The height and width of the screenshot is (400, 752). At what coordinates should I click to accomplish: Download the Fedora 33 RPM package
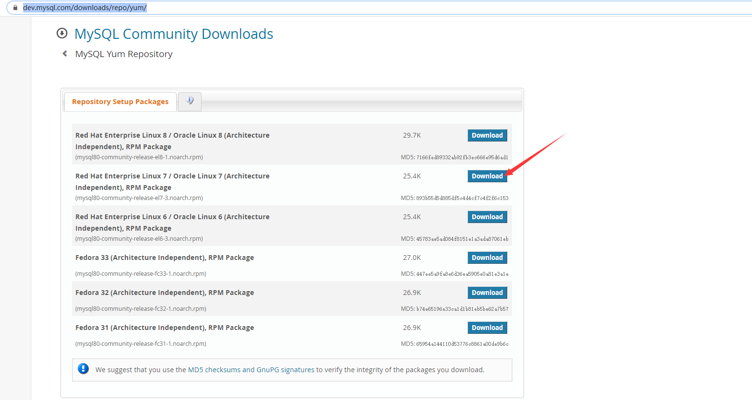click(x=487, y=258)
